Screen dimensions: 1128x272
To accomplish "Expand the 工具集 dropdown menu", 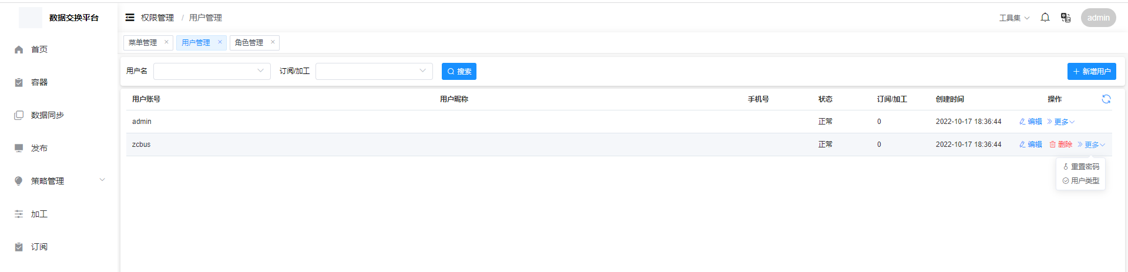I will (1014, 18).
